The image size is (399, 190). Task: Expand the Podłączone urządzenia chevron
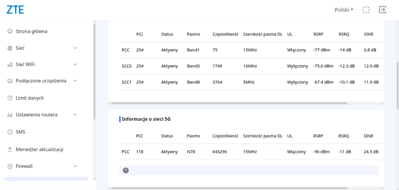pyautogui.click(x=75, y=81)
